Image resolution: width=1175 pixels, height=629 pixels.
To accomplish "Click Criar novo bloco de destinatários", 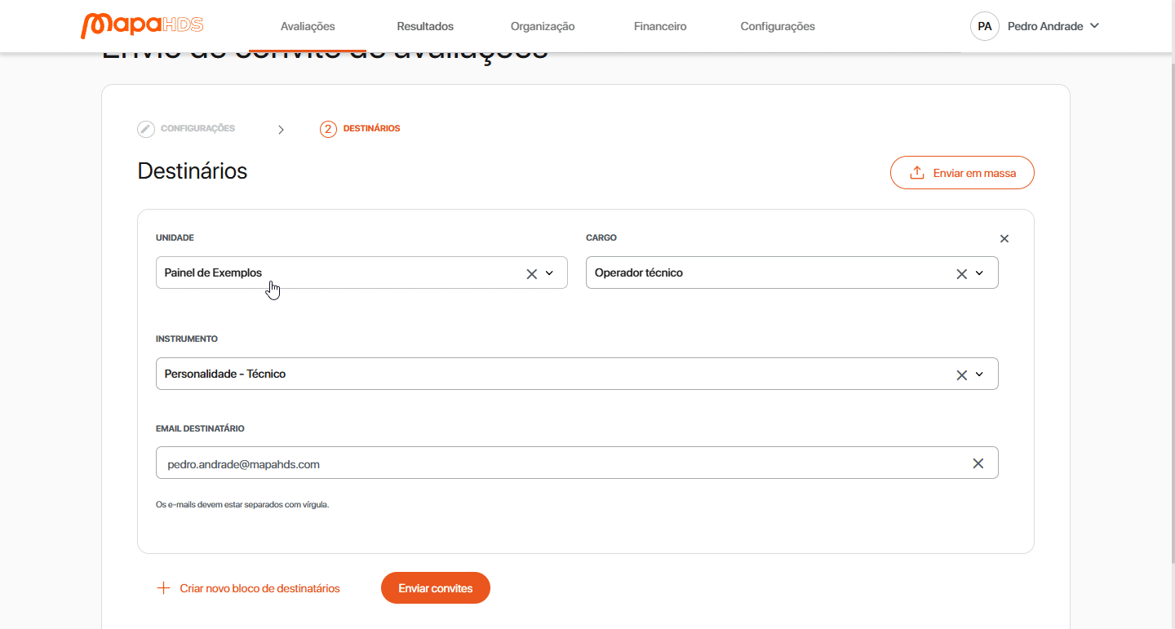I will (248, 588).
